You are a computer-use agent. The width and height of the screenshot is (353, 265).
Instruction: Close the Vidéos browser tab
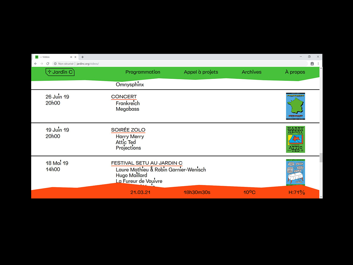tap(75, 57)
